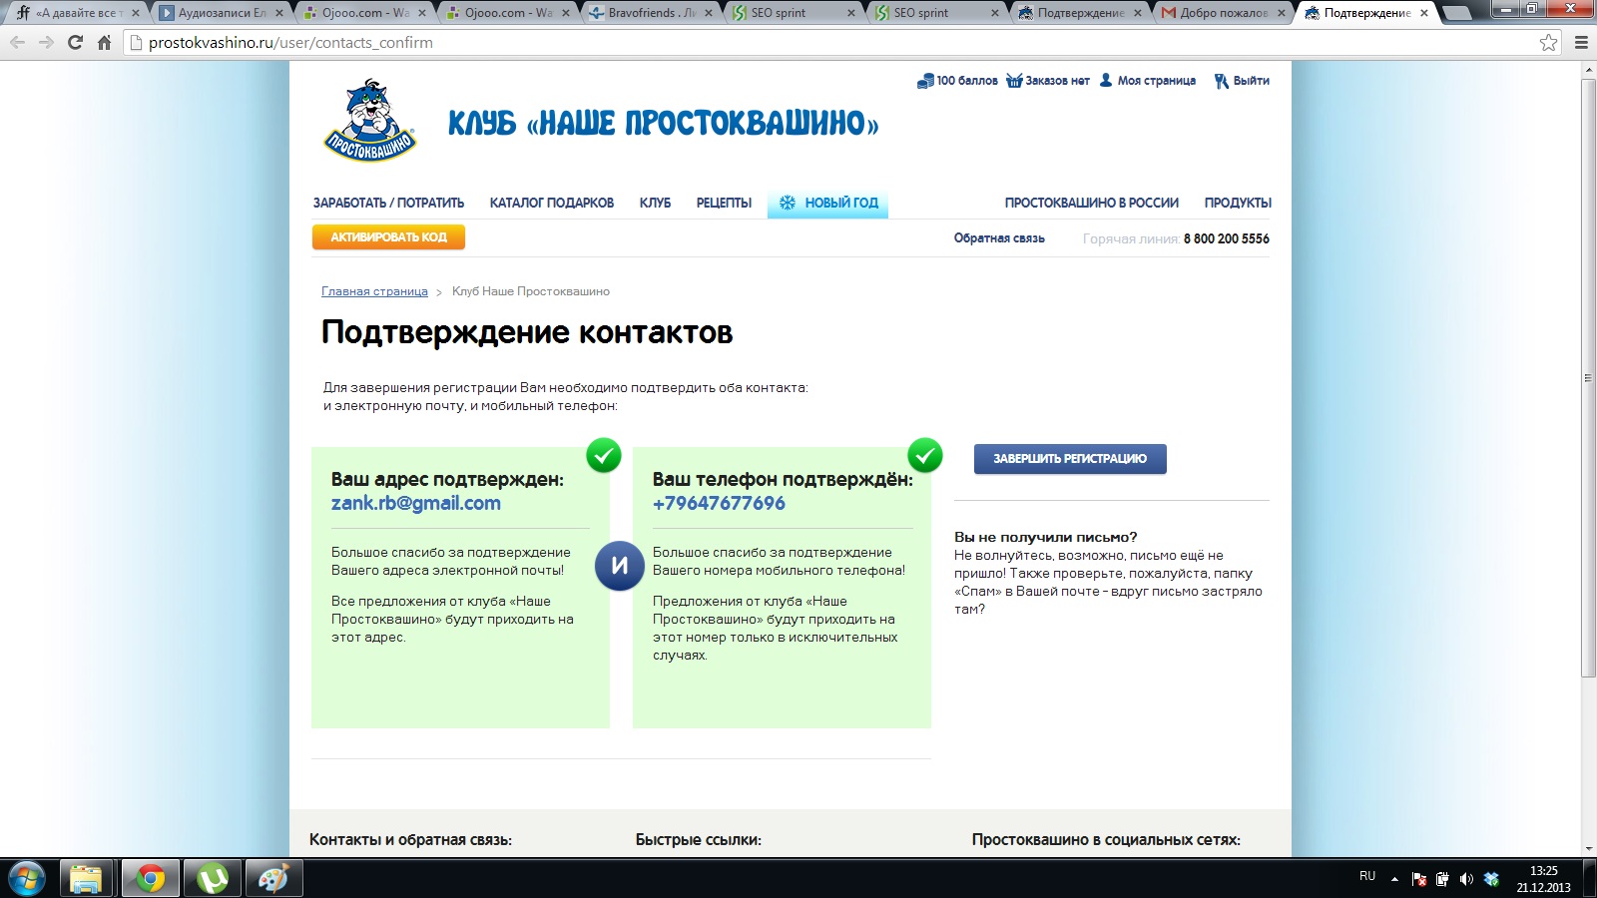This screenshot has height=898, width=1597.
Task: Click the RU language indicator
Action: 1367,876
